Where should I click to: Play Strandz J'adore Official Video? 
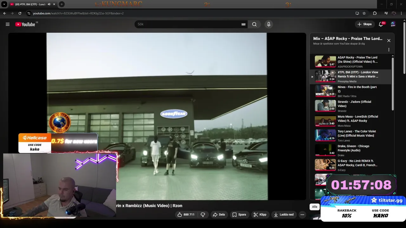tap(351, 106)
